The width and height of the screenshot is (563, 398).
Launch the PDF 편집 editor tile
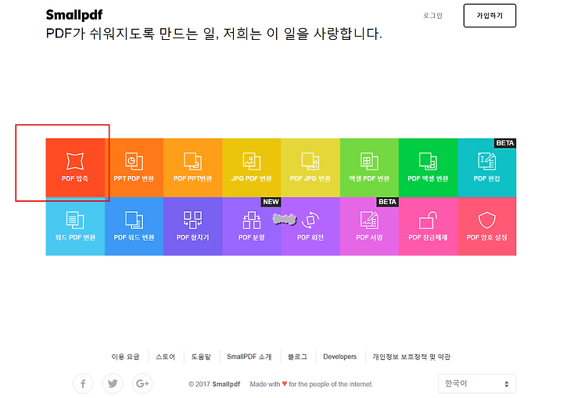tap(487, 168)
